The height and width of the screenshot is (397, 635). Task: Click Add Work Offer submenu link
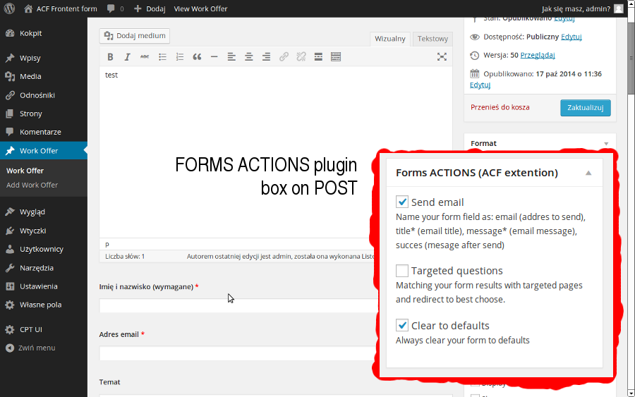coord(32,185)
